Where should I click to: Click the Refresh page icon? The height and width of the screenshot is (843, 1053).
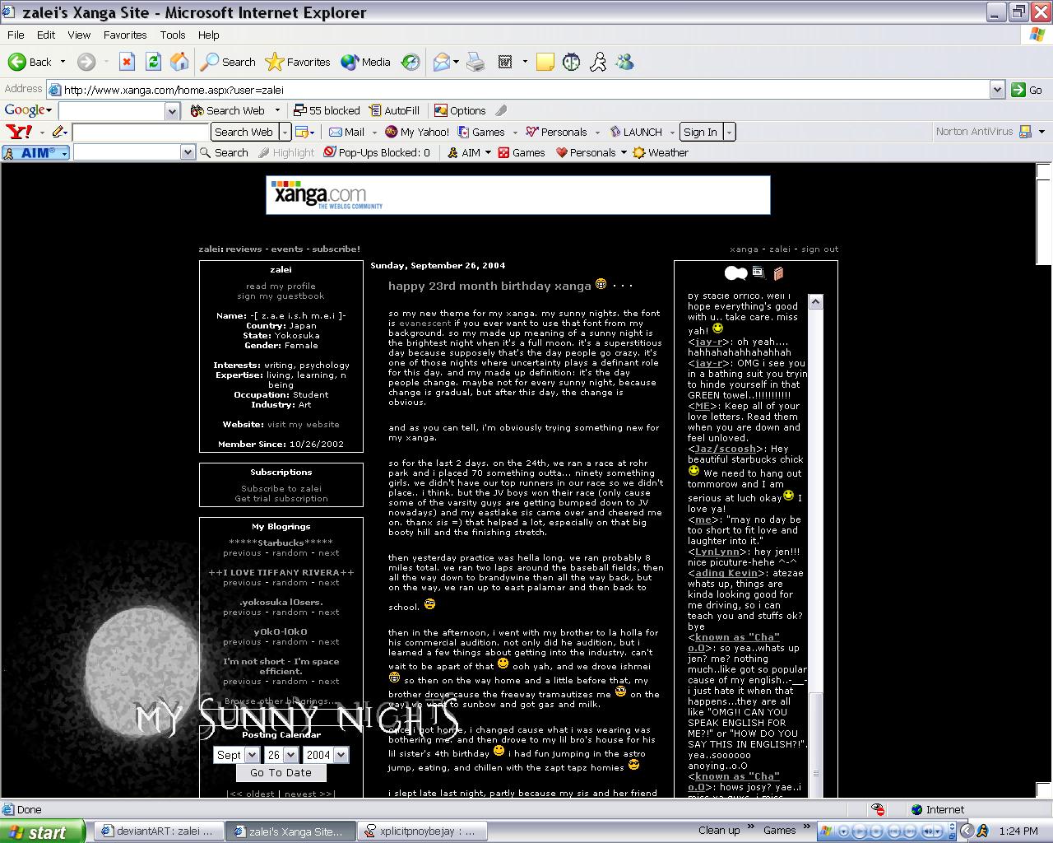point(153,62)
